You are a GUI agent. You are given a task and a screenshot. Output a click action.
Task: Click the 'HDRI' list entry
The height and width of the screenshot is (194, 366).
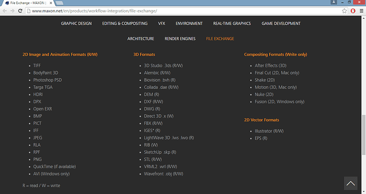pos(38,95)
